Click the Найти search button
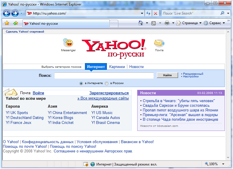The image size is (233, 169). 167,75
